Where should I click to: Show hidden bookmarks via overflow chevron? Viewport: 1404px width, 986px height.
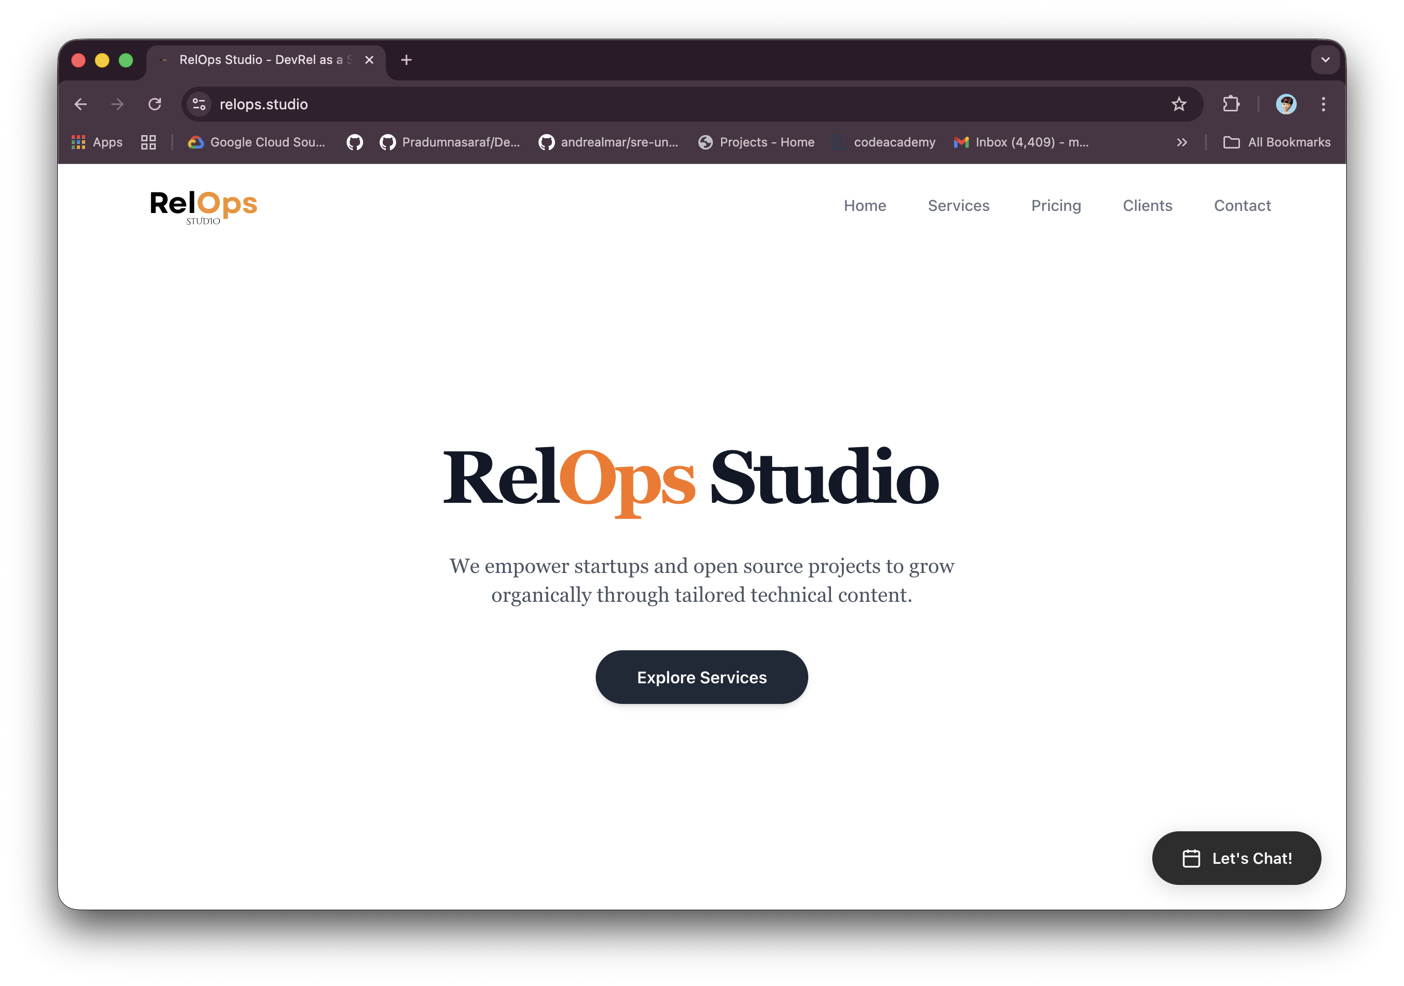coord(1181,142)
